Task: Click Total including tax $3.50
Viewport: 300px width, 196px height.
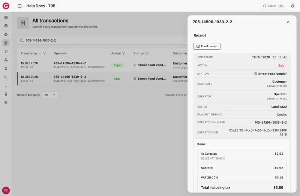Action: click(242, 188)
